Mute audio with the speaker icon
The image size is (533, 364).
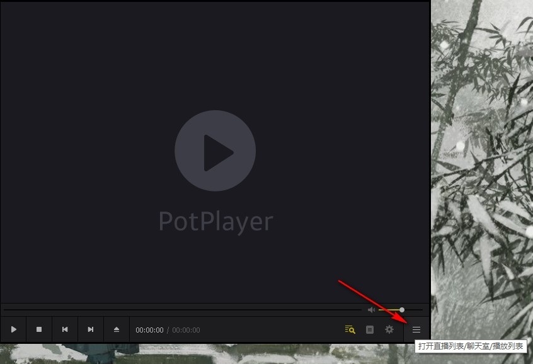click(x=371, y=310)
